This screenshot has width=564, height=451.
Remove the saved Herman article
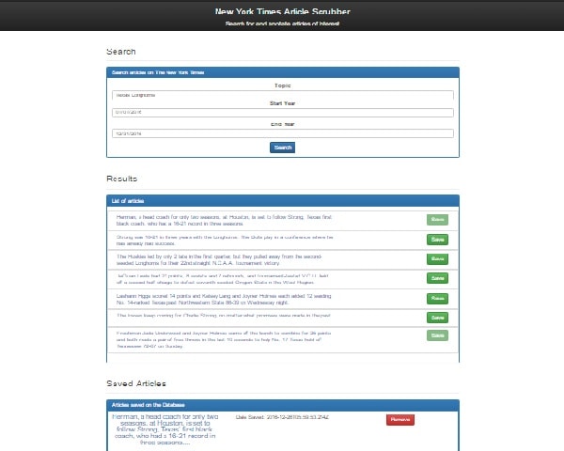click(x=400, y=420)
